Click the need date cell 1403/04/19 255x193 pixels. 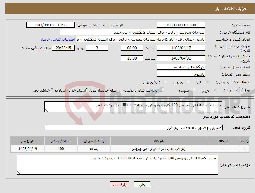coord(27,149)
